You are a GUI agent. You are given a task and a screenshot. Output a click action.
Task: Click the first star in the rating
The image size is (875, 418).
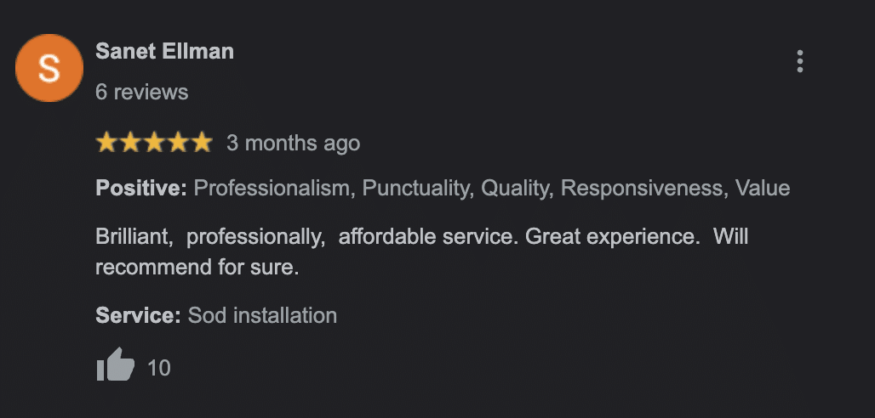[106, 143]
